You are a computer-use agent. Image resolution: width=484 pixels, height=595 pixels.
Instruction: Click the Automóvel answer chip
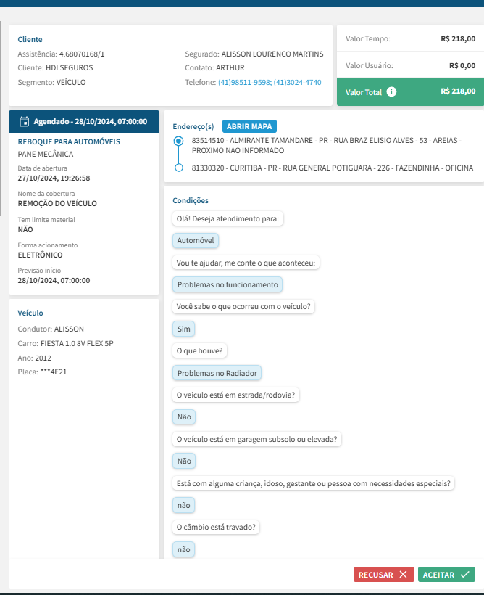[x=196, y=240]
